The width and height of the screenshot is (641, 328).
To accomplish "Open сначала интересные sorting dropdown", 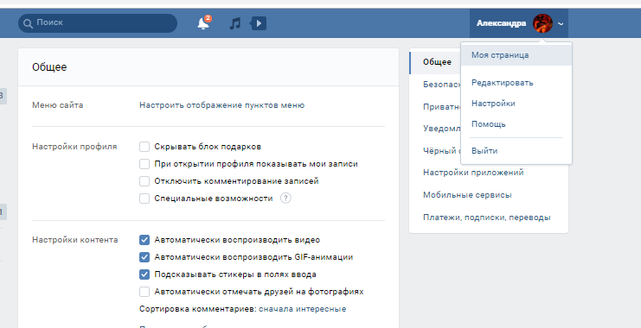I will click(x=302, y=309).
